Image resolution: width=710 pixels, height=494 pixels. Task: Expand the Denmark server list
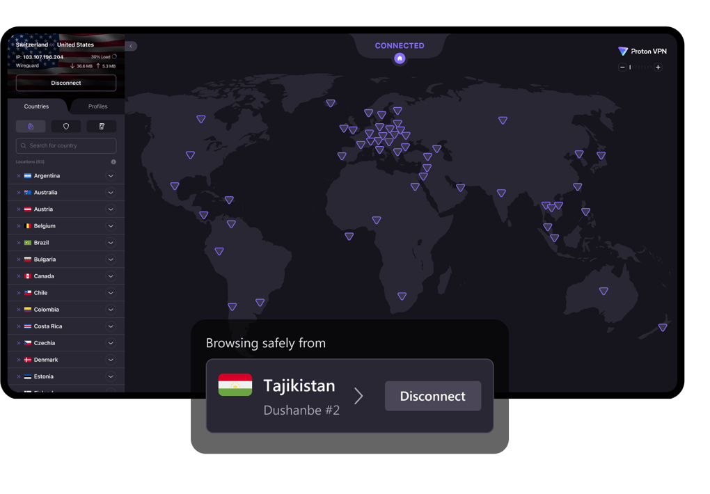pos(111,360)
